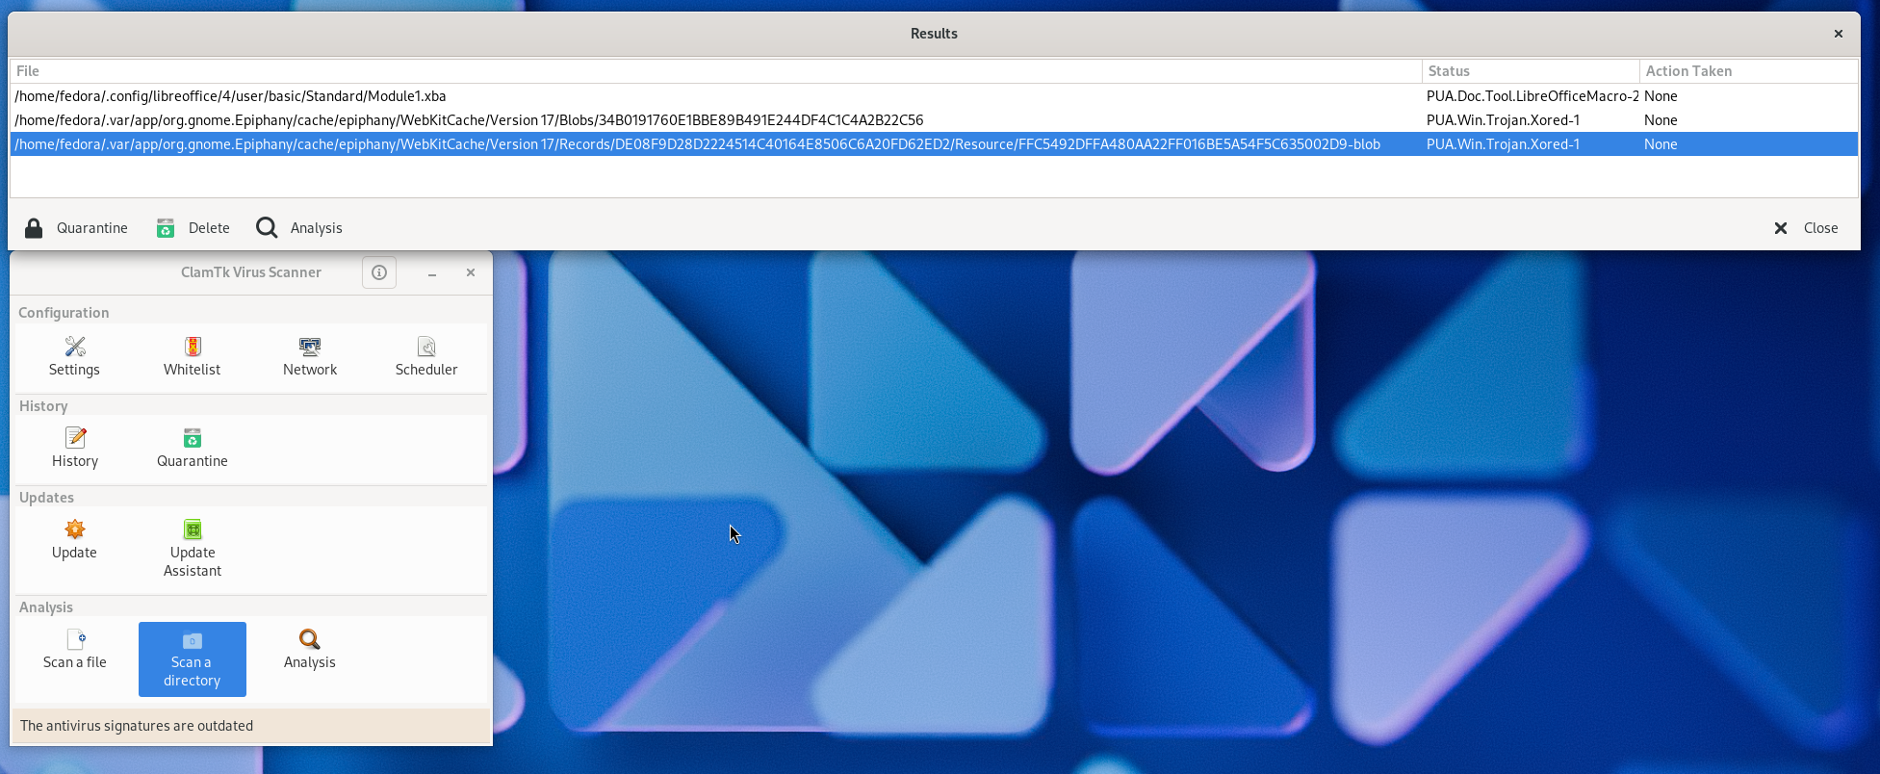The height and width of the screenshot is (774, 1880).
Task: Quarantine the selected result file
Action: pos(76,228)
